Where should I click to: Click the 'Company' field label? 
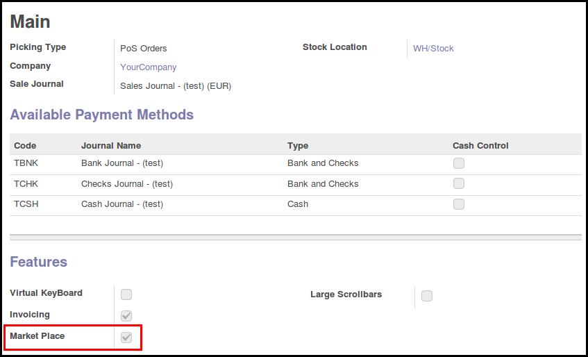(x=30, y=65)
